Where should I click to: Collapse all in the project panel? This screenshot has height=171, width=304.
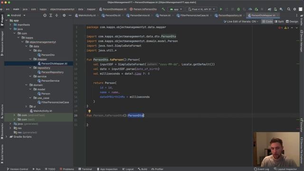(57, 15)
